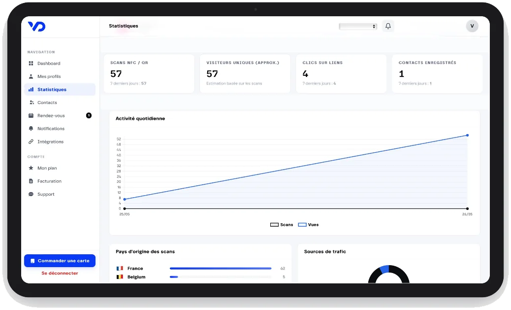Click the Intégrations link icon
Image resolution: width=511 pixels, height=310 pixels.
(x=31, y=141)
